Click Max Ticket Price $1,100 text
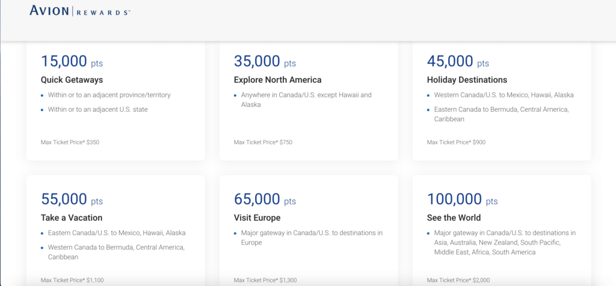 tap(72, 281)
